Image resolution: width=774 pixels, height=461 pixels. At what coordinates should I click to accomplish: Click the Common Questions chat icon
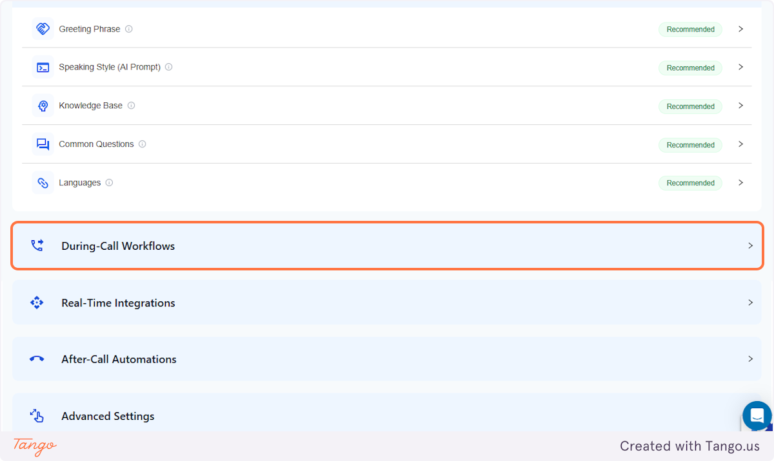click(x=42, y=144)
